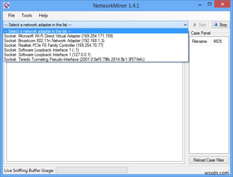Select Broadcom 802.11n Network Adapter socket

click(x=96, y=40)
